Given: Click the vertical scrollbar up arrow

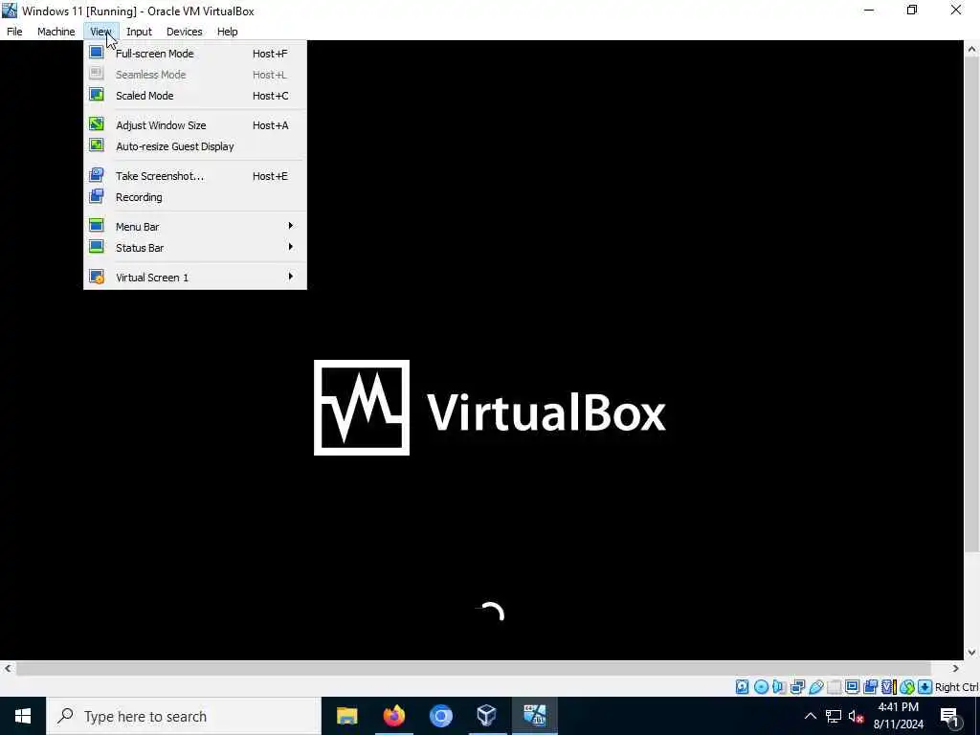Looking at the screenshot, I should [x=972, y=49].
